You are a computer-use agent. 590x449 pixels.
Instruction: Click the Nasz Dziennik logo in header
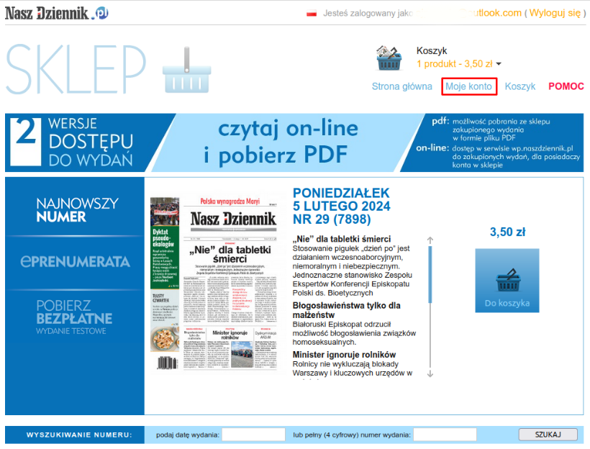(56, 13)
